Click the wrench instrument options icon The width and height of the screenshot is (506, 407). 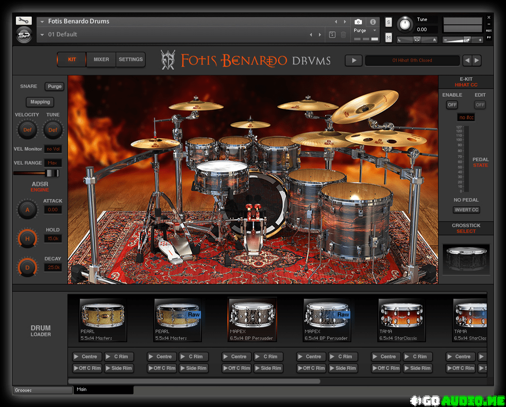[x=24, y=21]
